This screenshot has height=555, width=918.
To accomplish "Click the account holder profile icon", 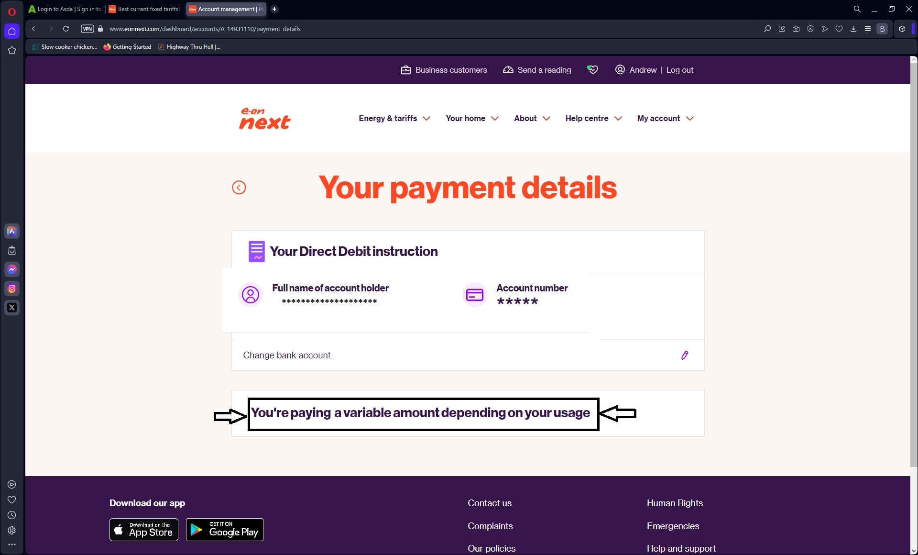I will pyautogui.click(x=250, y=294).
